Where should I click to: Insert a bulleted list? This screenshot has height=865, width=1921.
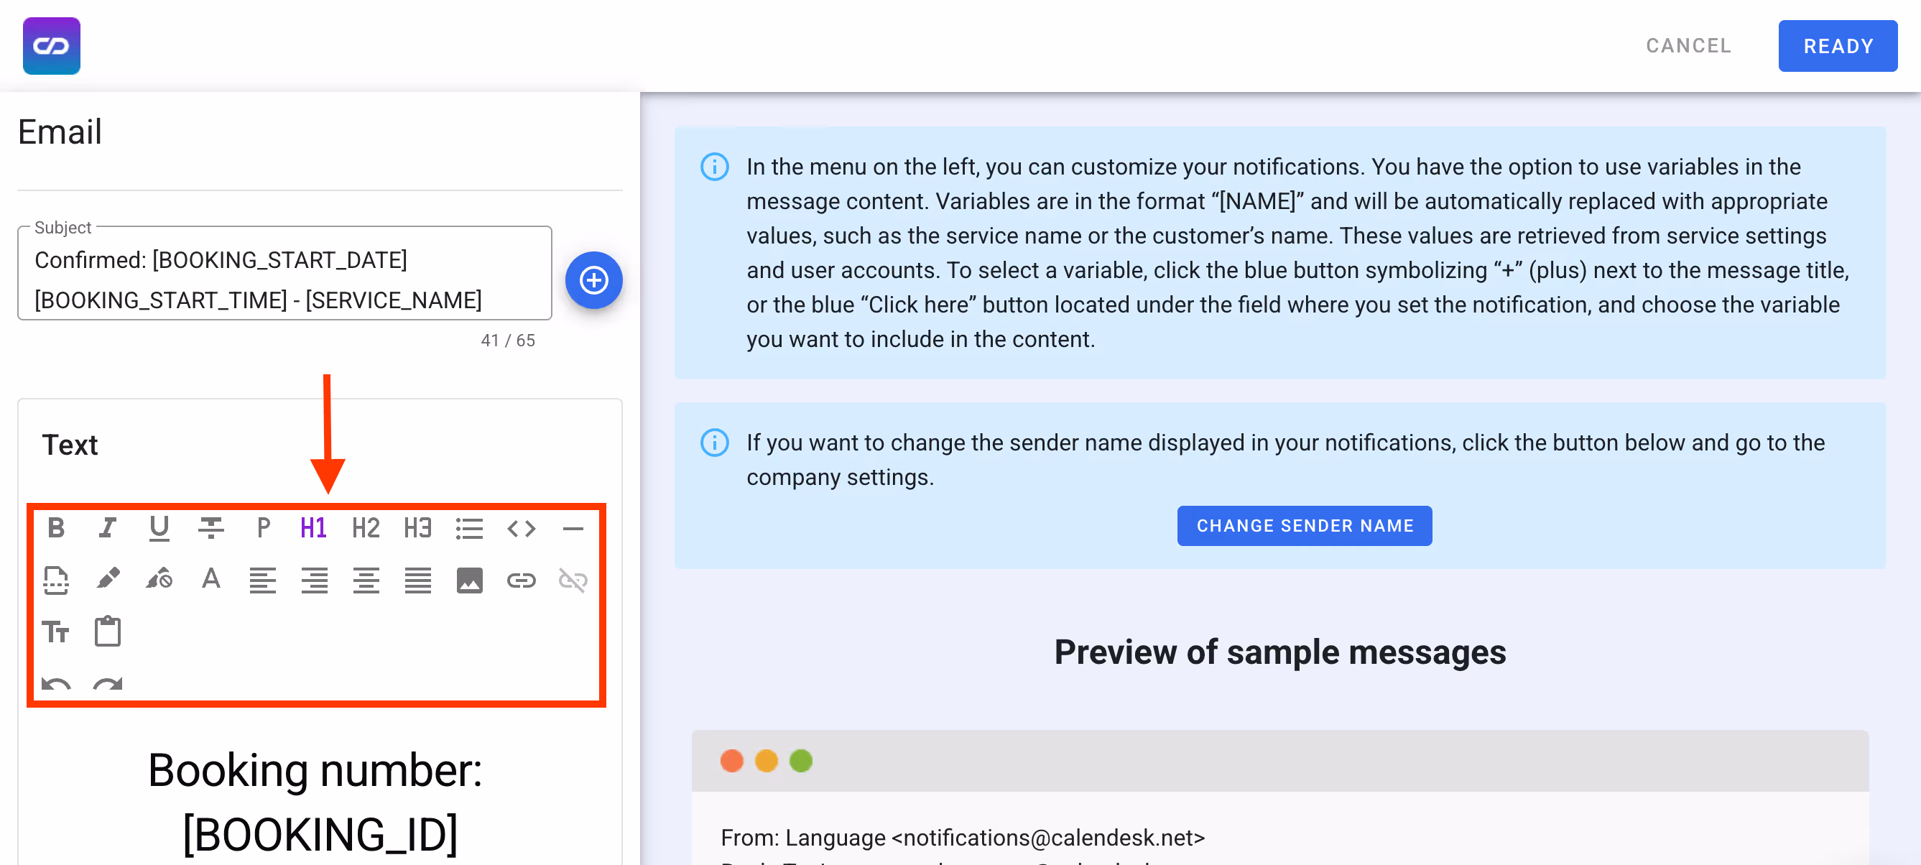tap(470, 528)
